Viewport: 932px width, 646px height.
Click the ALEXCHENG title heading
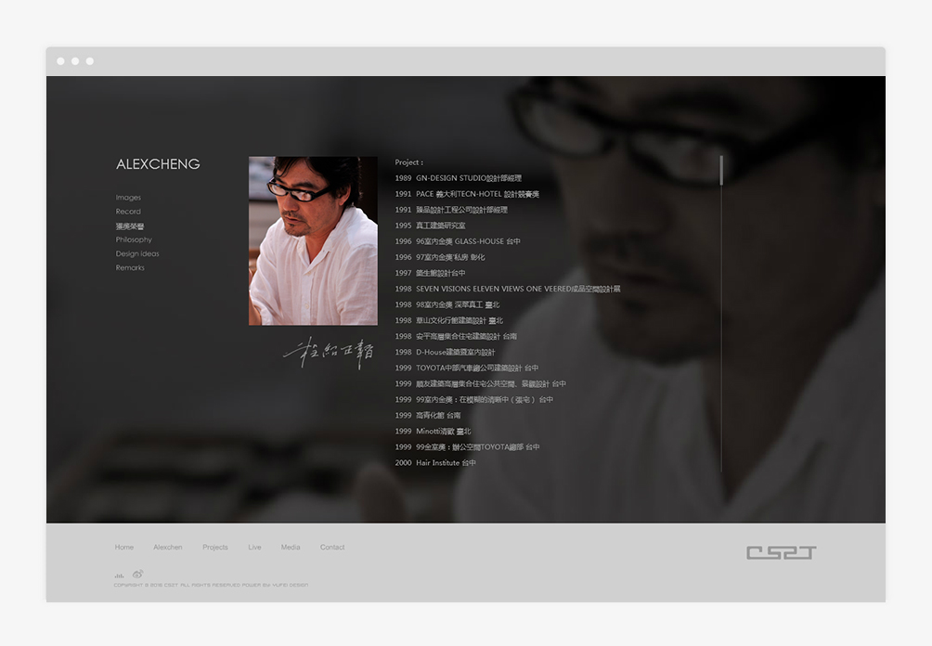click(x=158, y=164)
